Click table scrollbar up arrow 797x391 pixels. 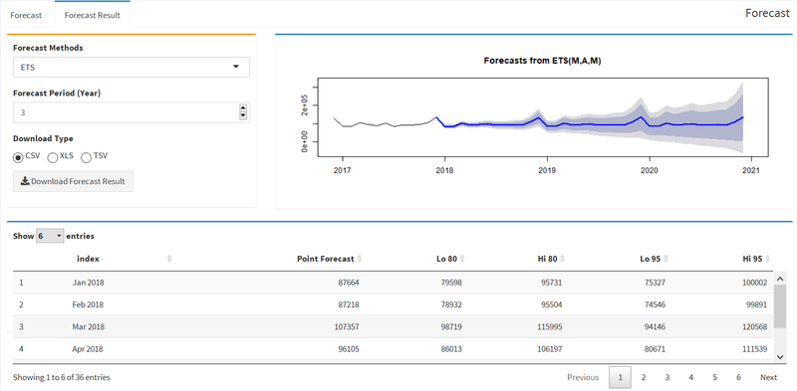click(x=780, y=279)
